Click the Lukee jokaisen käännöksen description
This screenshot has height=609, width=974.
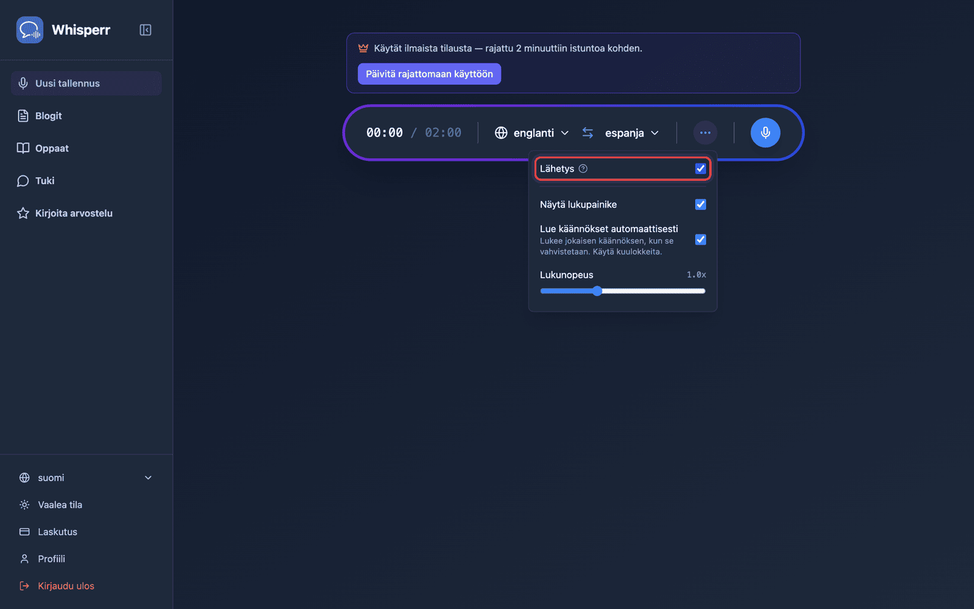click(607, 246)
